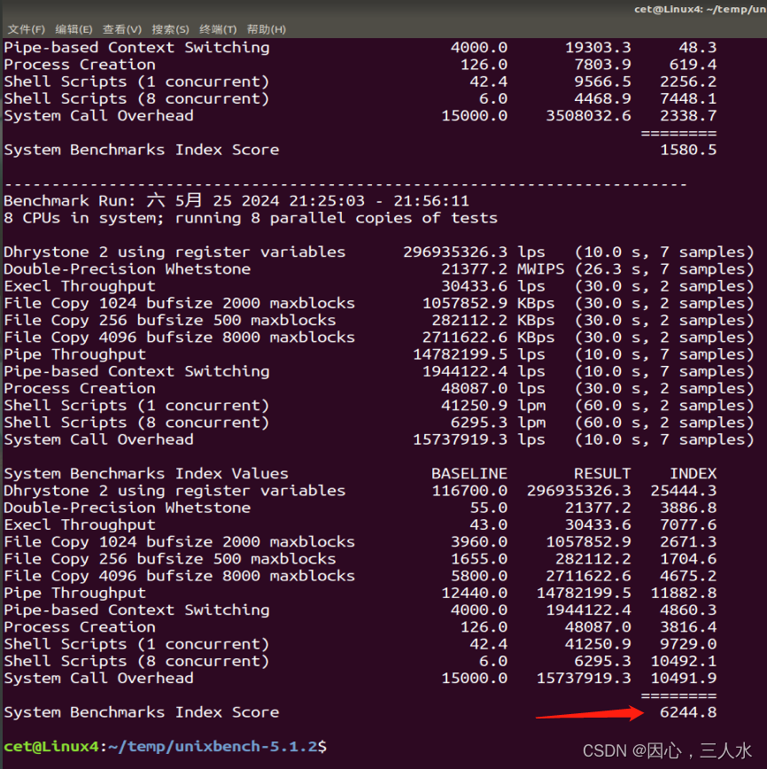Click Whetstone baseline value 55.0

tap(488, 508)
